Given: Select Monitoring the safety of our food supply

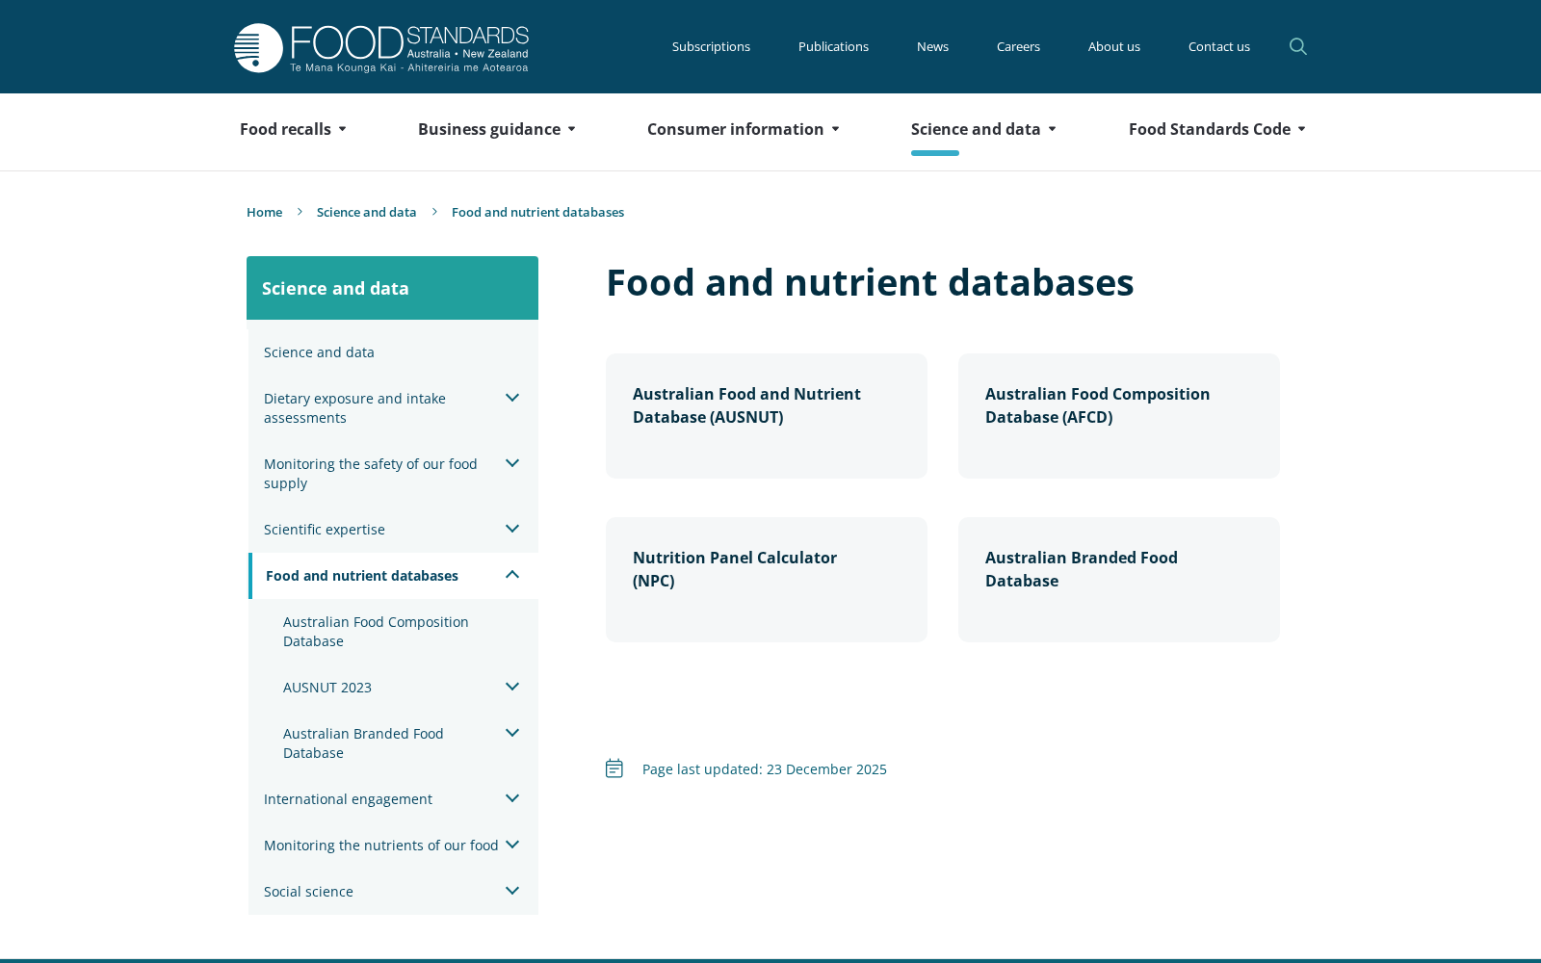Looking at the screenshot, I should click(x=371, y=474).
